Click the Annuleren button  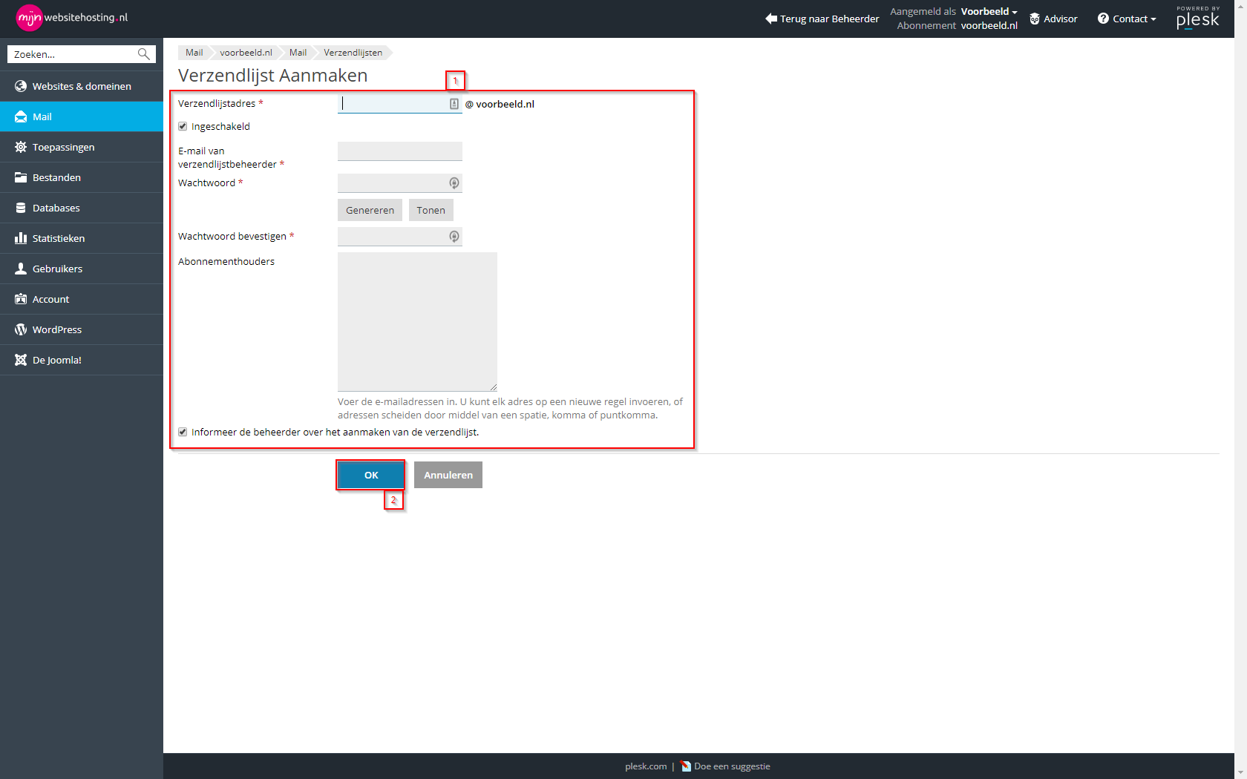coord(448,475)
